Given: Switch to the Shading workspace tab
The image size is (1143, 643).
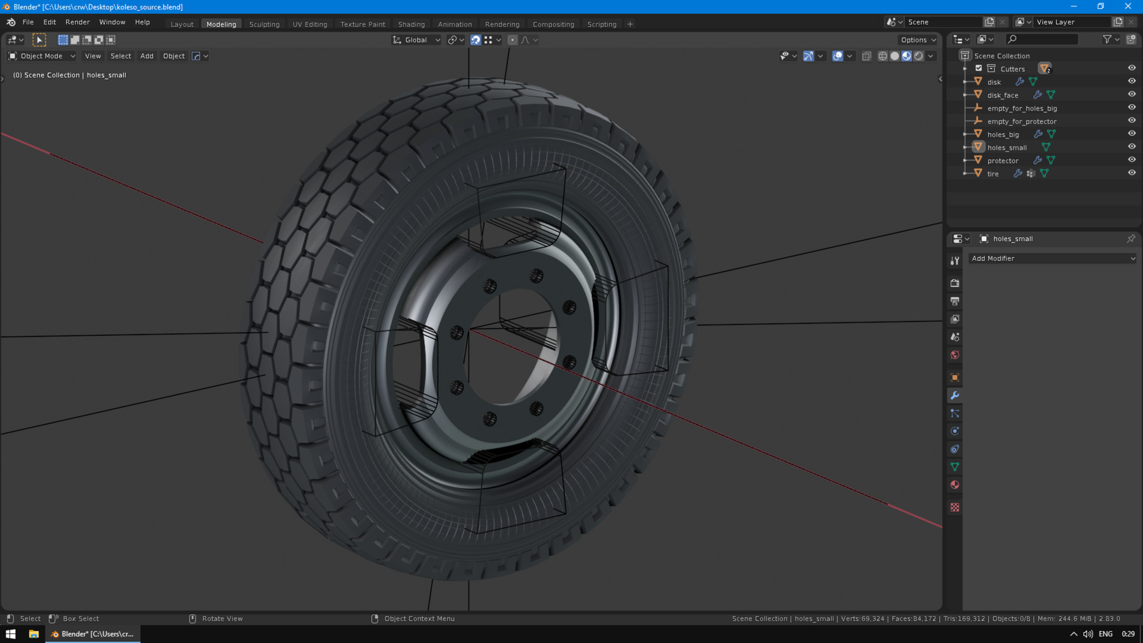Looking at the screenshot, I should [x=411, y=24].
